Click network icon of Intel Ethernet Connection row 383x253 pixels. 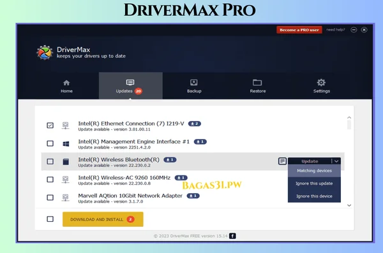point(66,126)
